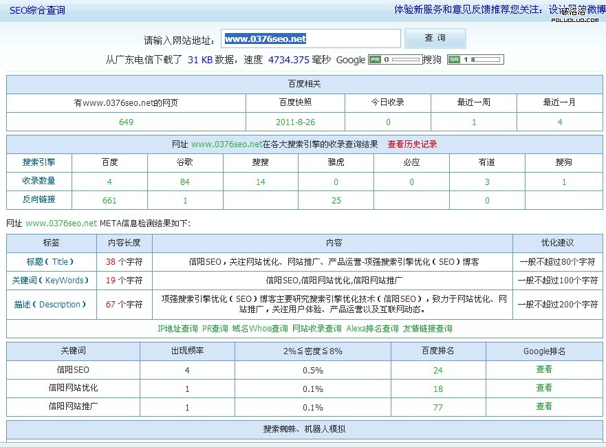This screenshot has width=606, height=447.
Task: Click the Sogou SR rank bar icon
Action: (475, 60)
